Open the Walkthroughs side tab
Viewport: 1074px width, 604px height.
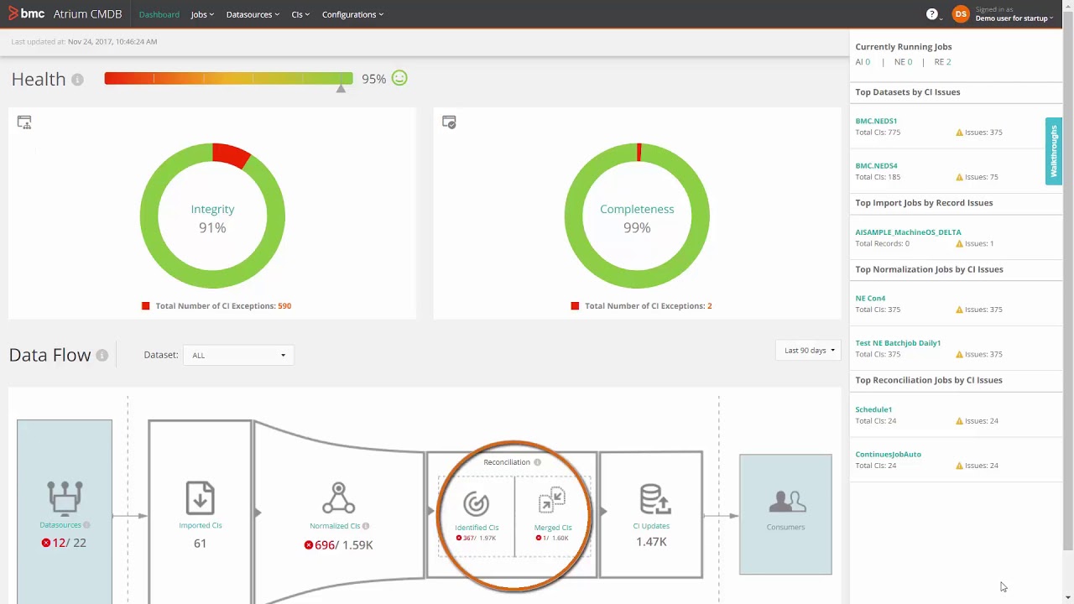(x=1054, y=150)
